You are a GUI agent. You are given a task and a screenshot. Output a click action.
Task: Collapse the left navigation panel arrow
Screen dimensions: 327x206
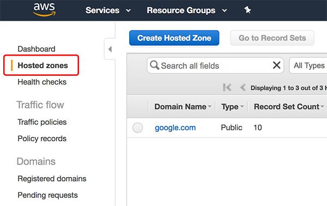click(x=110, y=49)
